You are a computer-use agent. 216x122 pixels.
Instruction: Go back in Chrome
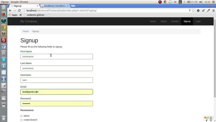click(10, 11)
